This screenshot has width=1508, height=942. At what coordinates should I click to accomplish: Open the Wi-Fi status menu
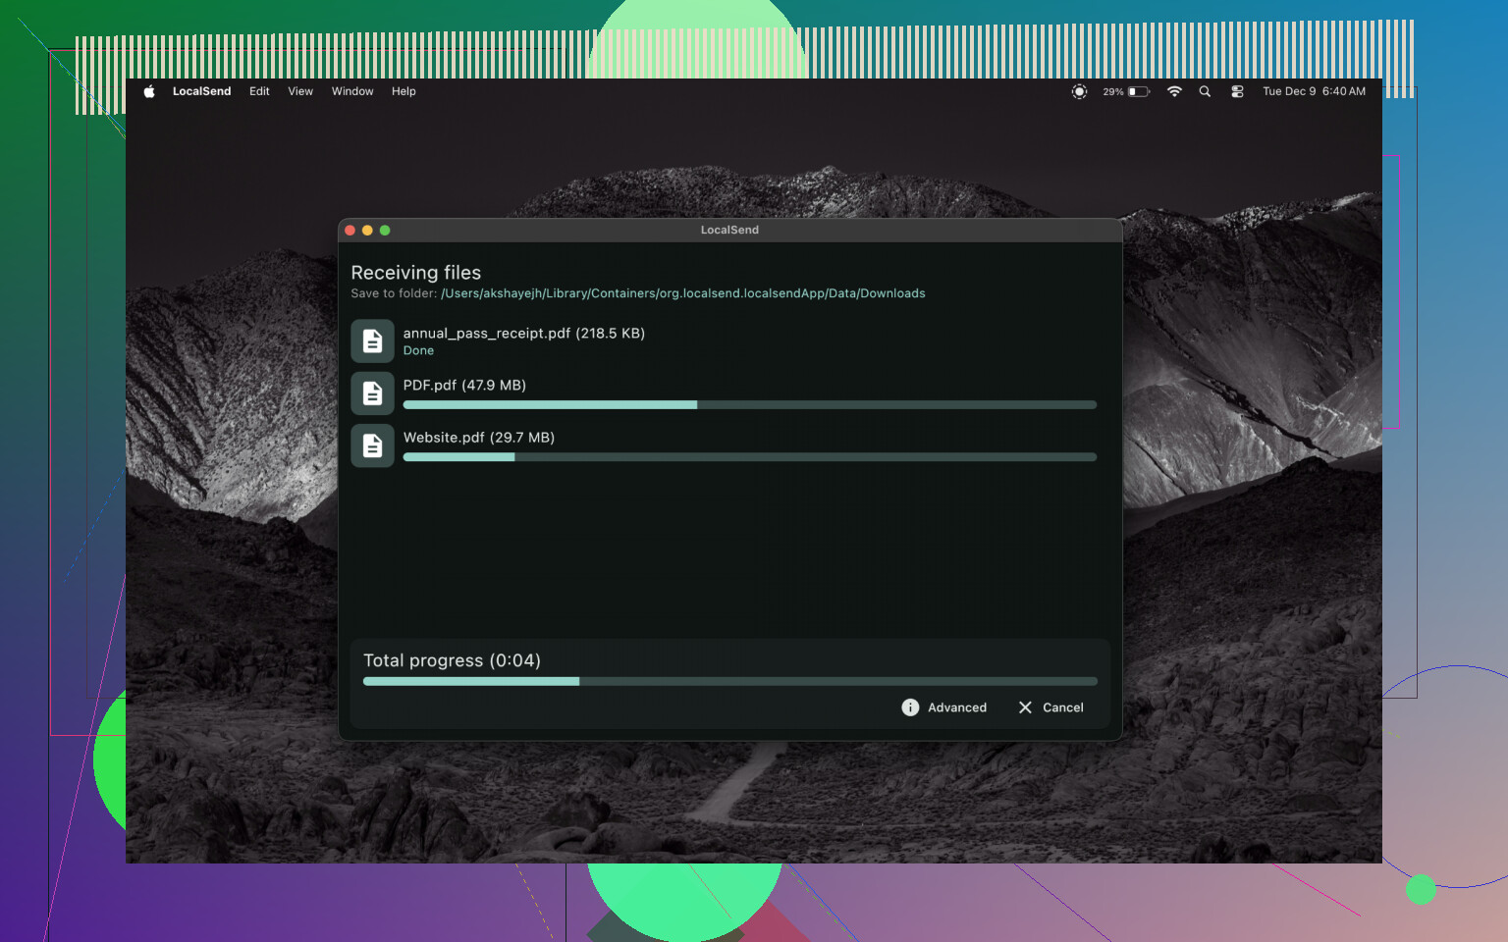pyautogui.click(x=1174, y=91)
